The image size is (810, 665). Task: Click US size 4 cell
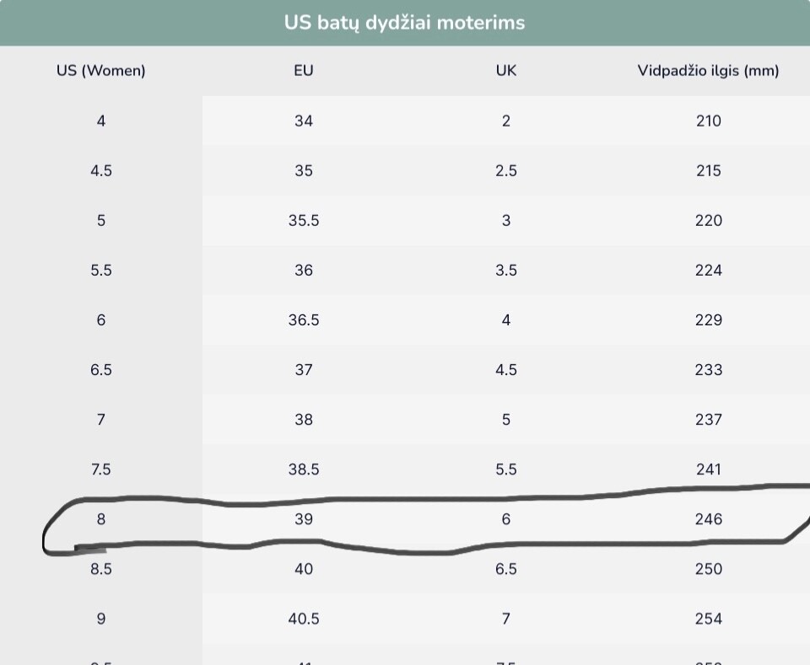pyautogui.click(x=101, y=121)
